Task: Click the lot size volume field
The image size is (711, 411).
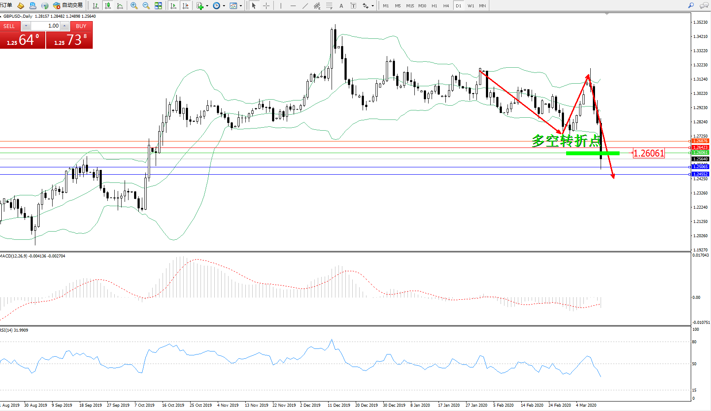Action: point(46,26)
